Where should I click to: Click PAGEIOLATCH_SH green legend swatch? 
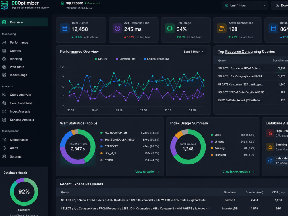click(101, 133)
